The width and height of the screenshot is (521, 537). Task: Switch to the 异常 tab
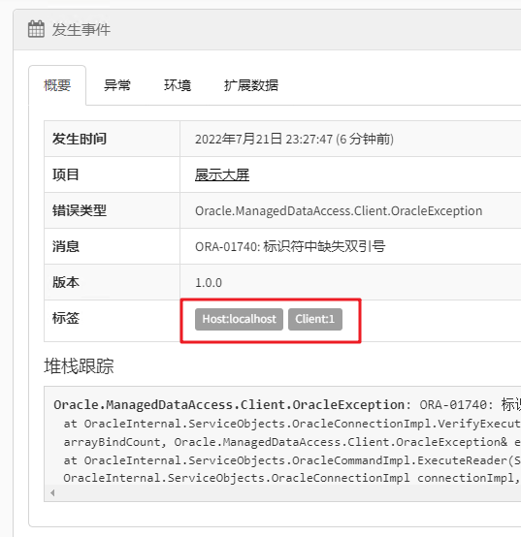117,85
